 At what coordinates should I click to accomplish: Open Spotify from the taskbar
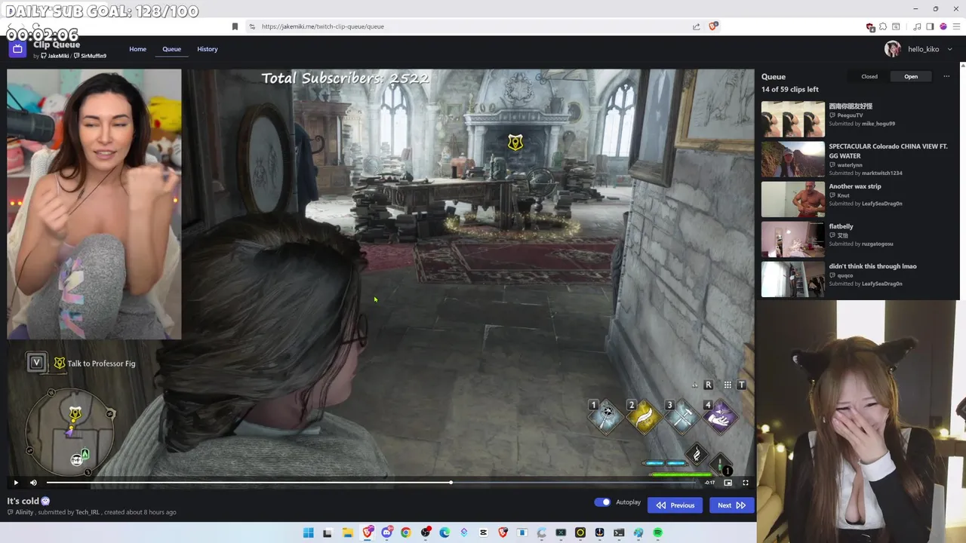(657, 532)
